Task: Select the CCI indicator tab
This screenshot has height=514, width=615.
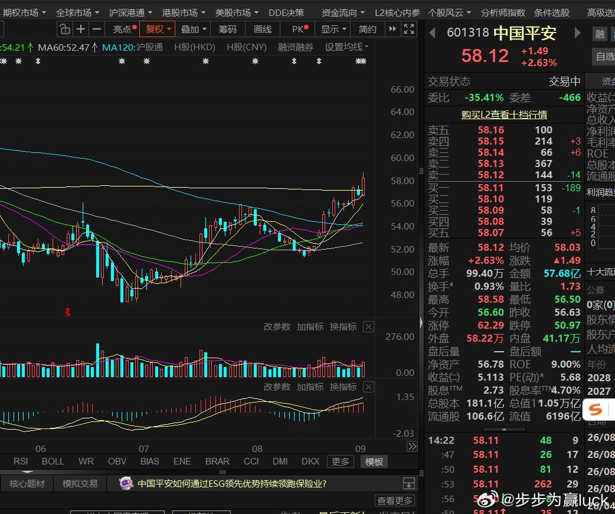Action: click(x=251, y=461)
